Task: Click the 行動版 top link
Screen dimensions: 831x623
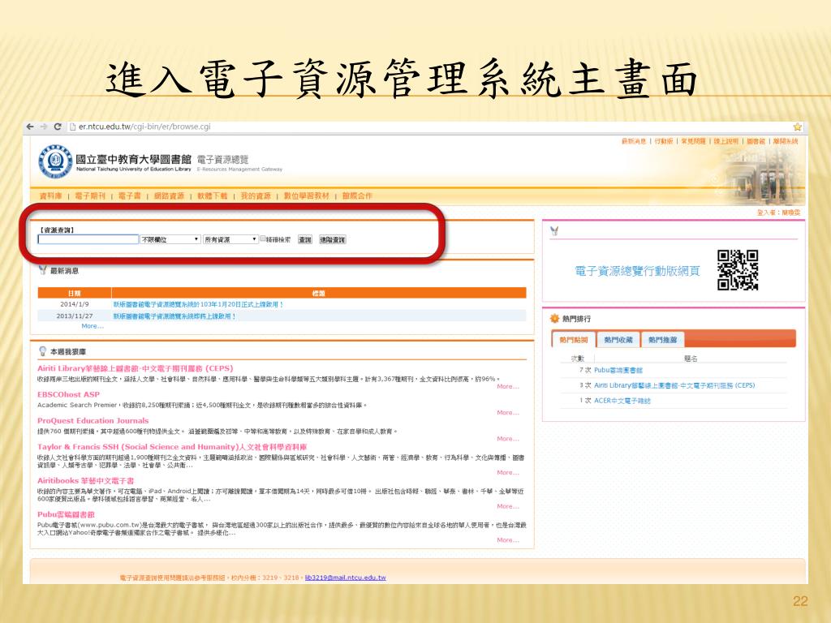Action: (664, 141)
